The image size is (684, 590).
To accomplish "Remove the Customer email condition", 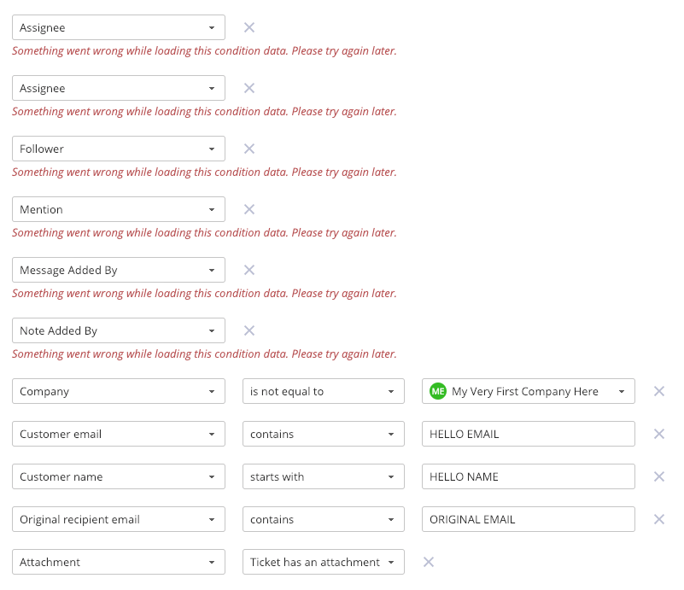I will [x=659, y=434].
